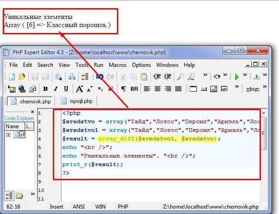
Task: Close the Code Explorer panel
Action: tap(32, 112)
